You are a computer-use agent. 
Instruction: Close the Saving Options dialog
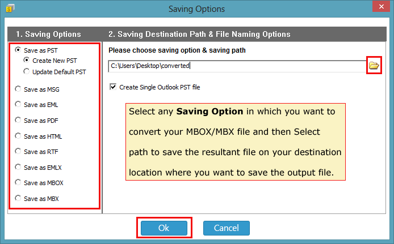(x=381, y=7)
